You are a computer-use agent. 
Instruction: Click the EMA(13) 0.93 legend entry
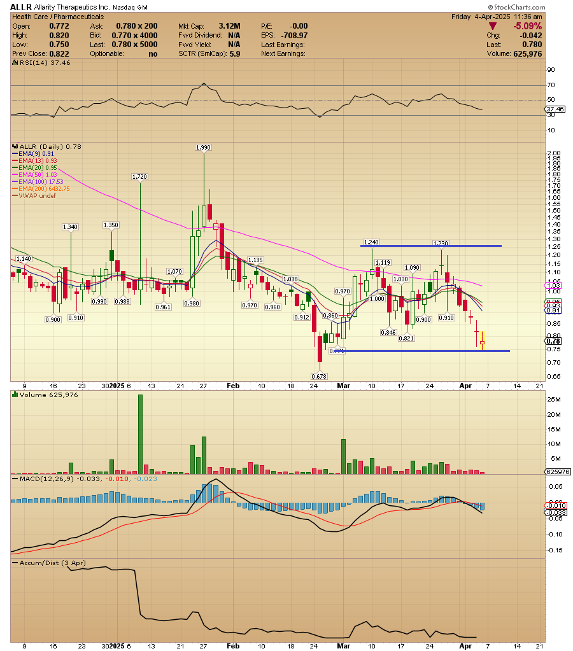tap(35, 160)
